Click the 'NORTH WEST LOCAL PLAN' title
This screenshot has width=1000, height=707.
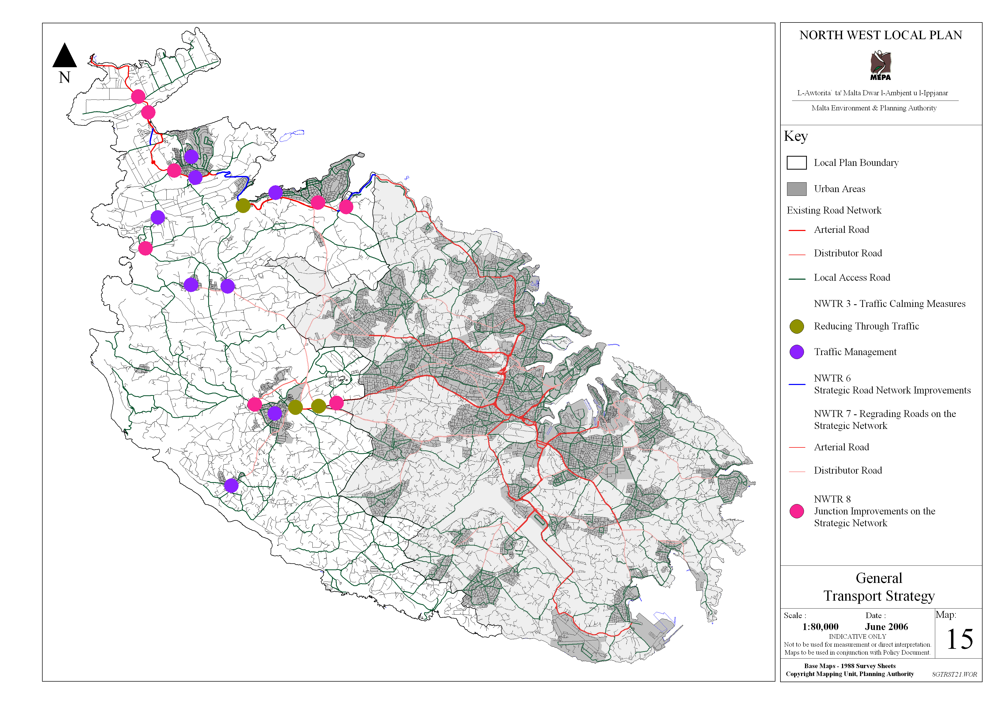[881, 35]
